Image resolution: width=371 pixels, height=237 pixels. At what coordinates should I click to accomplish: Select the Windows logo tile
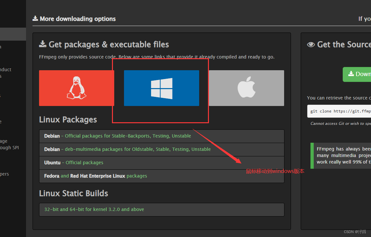click(x=161, y=88)
